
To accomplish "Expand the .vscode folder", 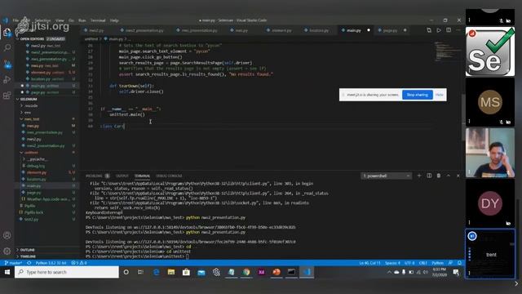I will (x=31, y=105).
